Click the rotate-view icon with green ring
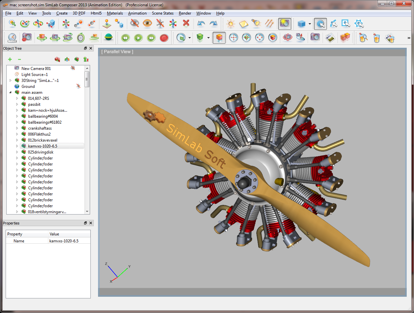The height and width of the screenshot is (313, 414). (25, 24)
